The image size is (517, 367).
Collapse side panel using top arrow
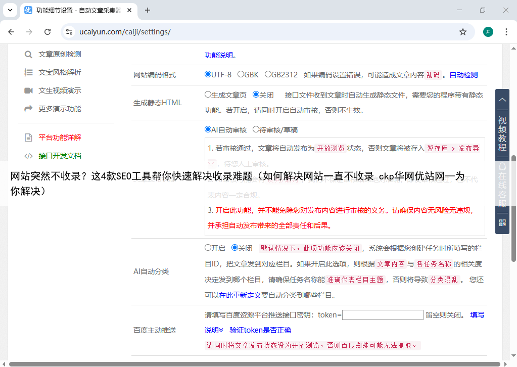pyautogui.click(x=502, y=100)
